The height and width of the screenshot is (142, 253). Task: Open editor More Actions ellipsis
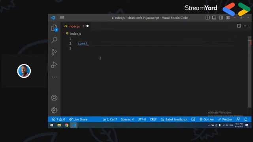point(245,26)
